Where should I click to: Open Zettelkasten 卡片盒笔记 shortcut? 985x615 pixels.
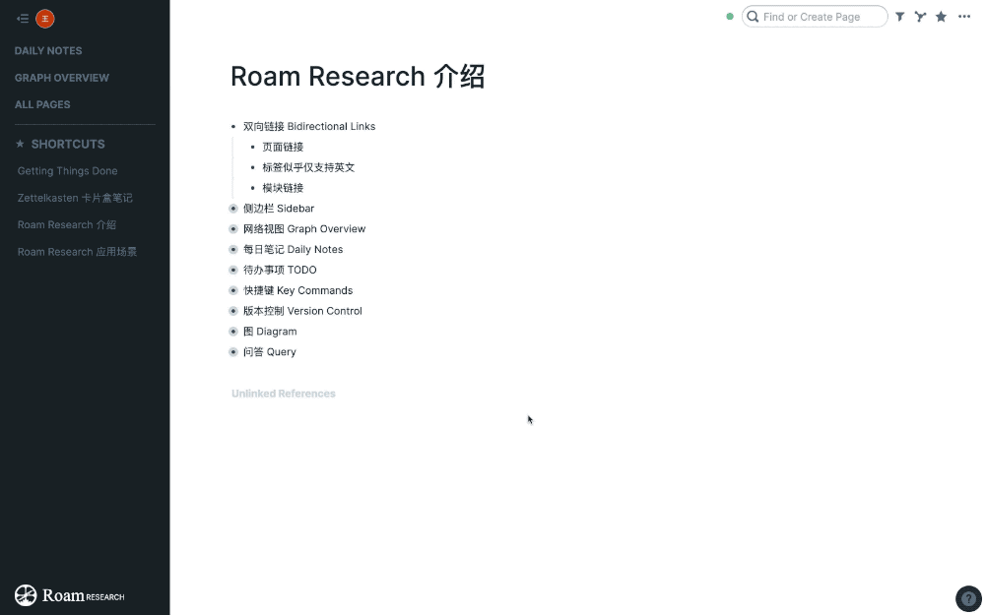[x=75, y=198]
